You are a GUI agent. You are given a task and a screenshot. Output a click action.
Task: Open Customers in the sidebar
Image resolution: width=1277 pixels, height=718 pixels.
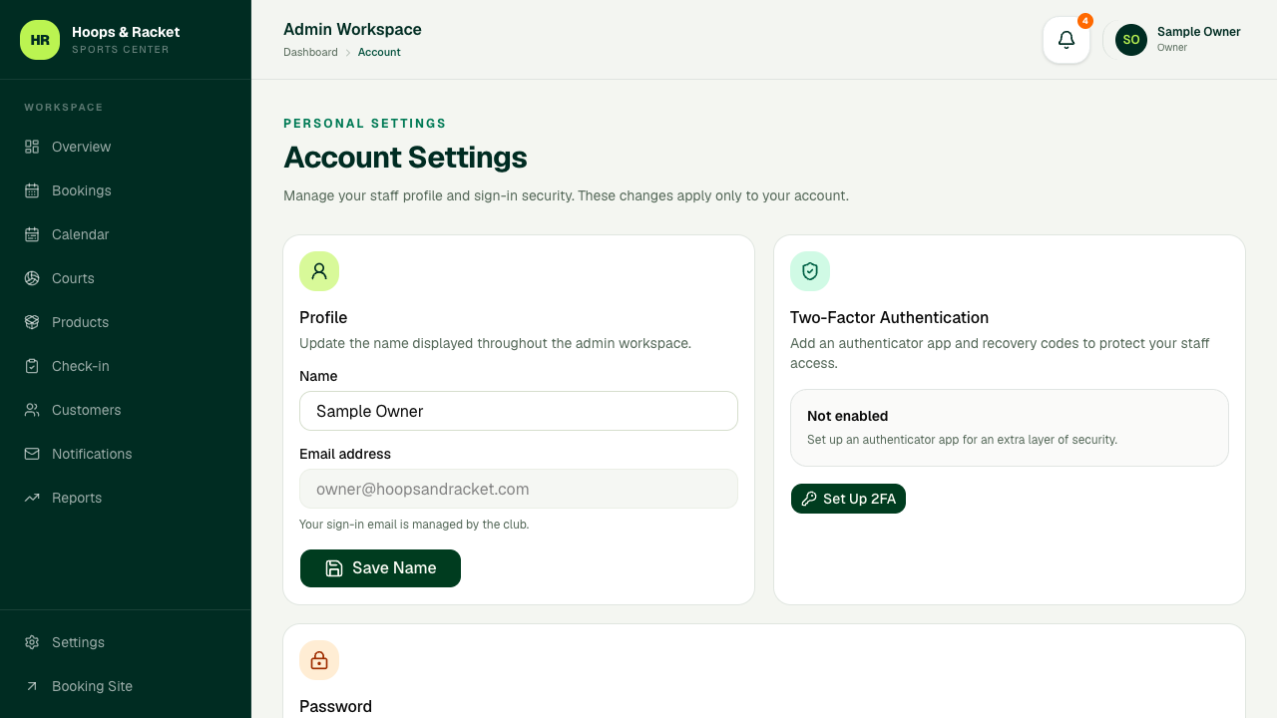[x=126, y=410]
